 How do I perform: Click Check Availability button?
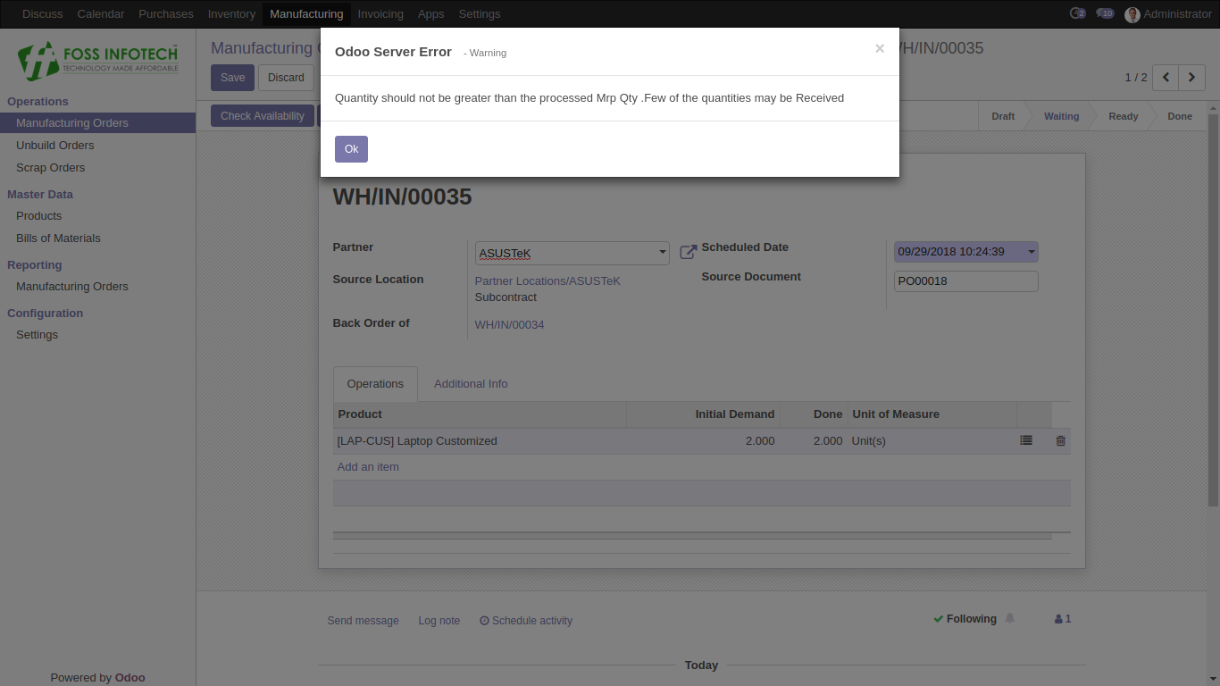263,116
